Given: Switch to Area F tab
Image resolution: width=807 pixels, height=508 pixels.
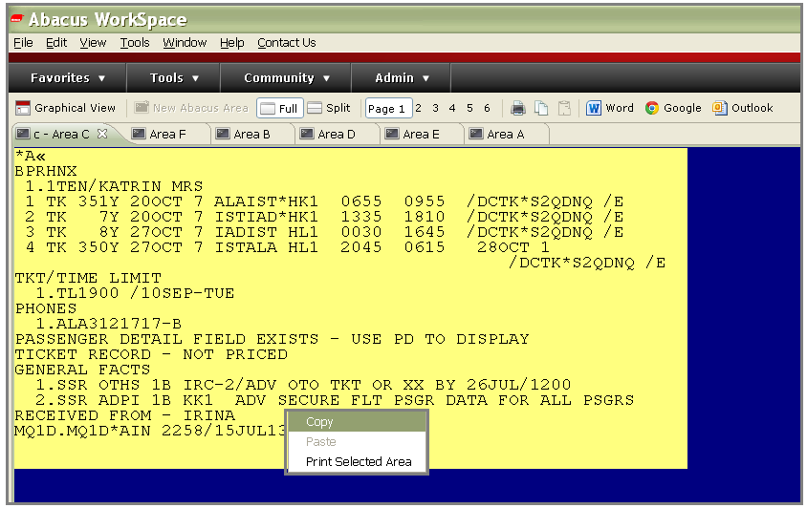Looking at the screenshot, I should [x=167, y=135].
